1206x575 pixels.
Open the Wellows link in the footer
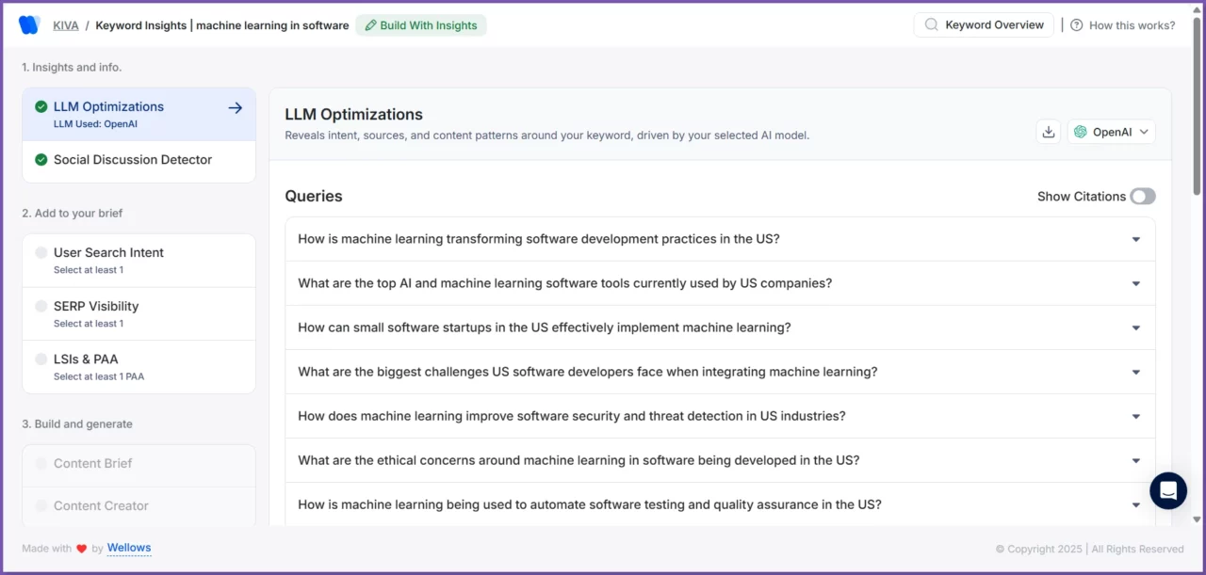(x=129, y=548)
